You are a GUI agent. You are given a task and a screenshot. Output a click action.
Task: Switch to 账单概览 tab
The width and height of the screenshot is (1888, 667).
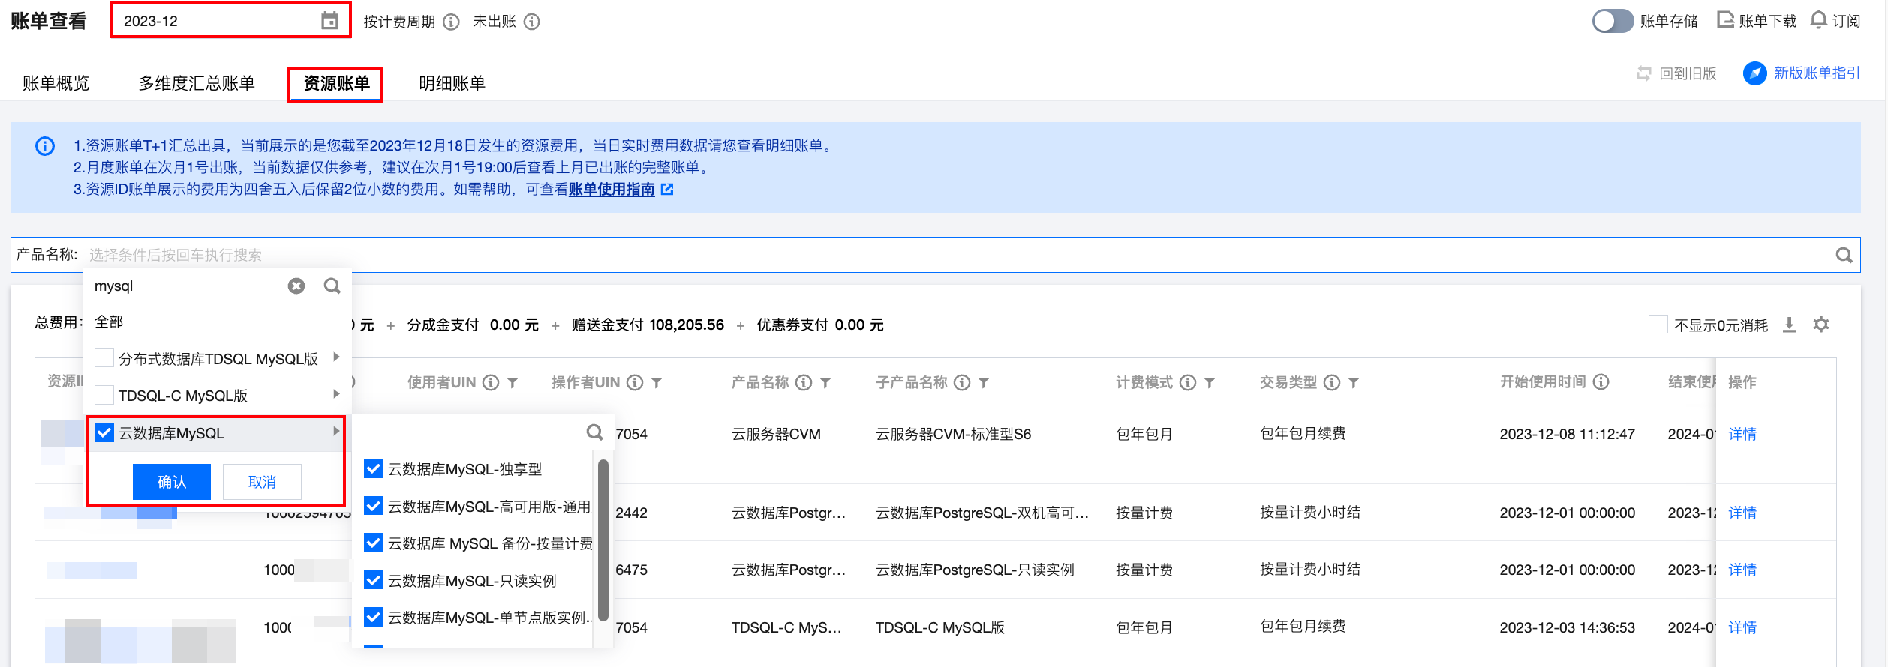[56, 83]
